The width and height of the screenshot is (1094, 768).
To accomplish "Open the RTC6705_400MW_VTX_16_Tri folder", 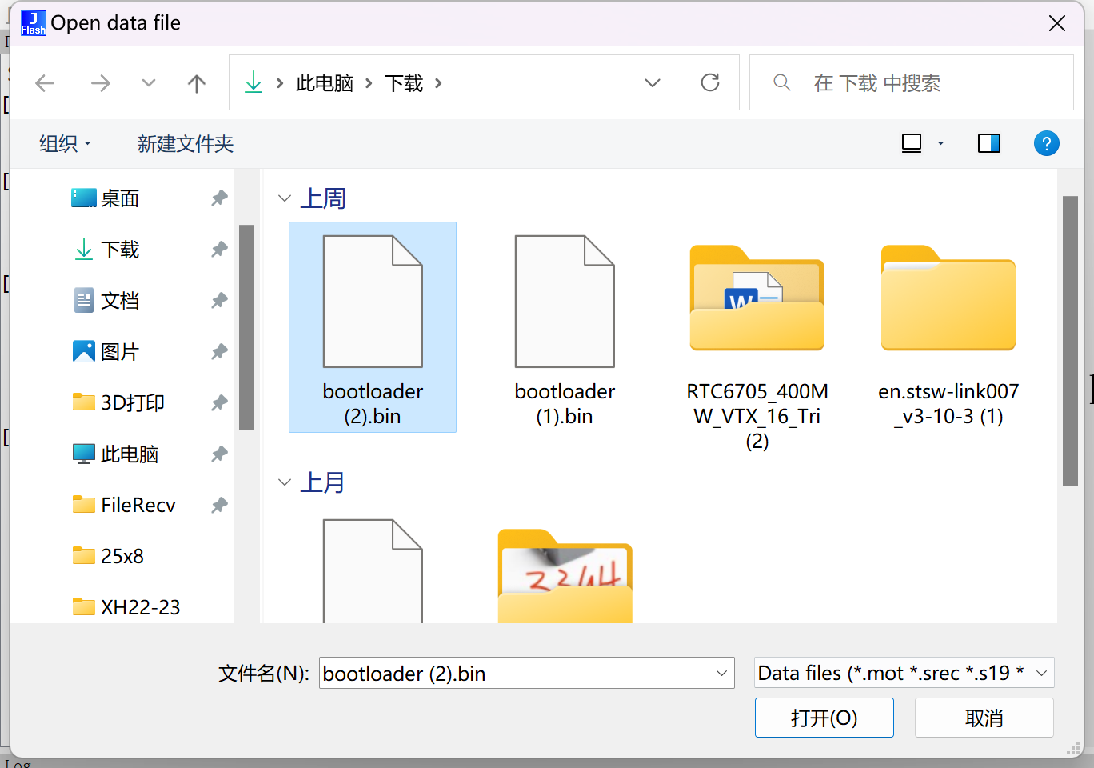I will (x=757, y=328).
